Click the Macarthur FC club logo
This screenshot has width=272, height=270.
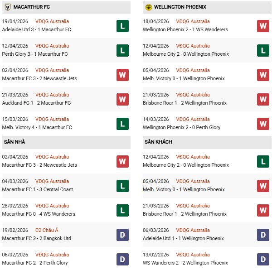[x=7, y=7]
